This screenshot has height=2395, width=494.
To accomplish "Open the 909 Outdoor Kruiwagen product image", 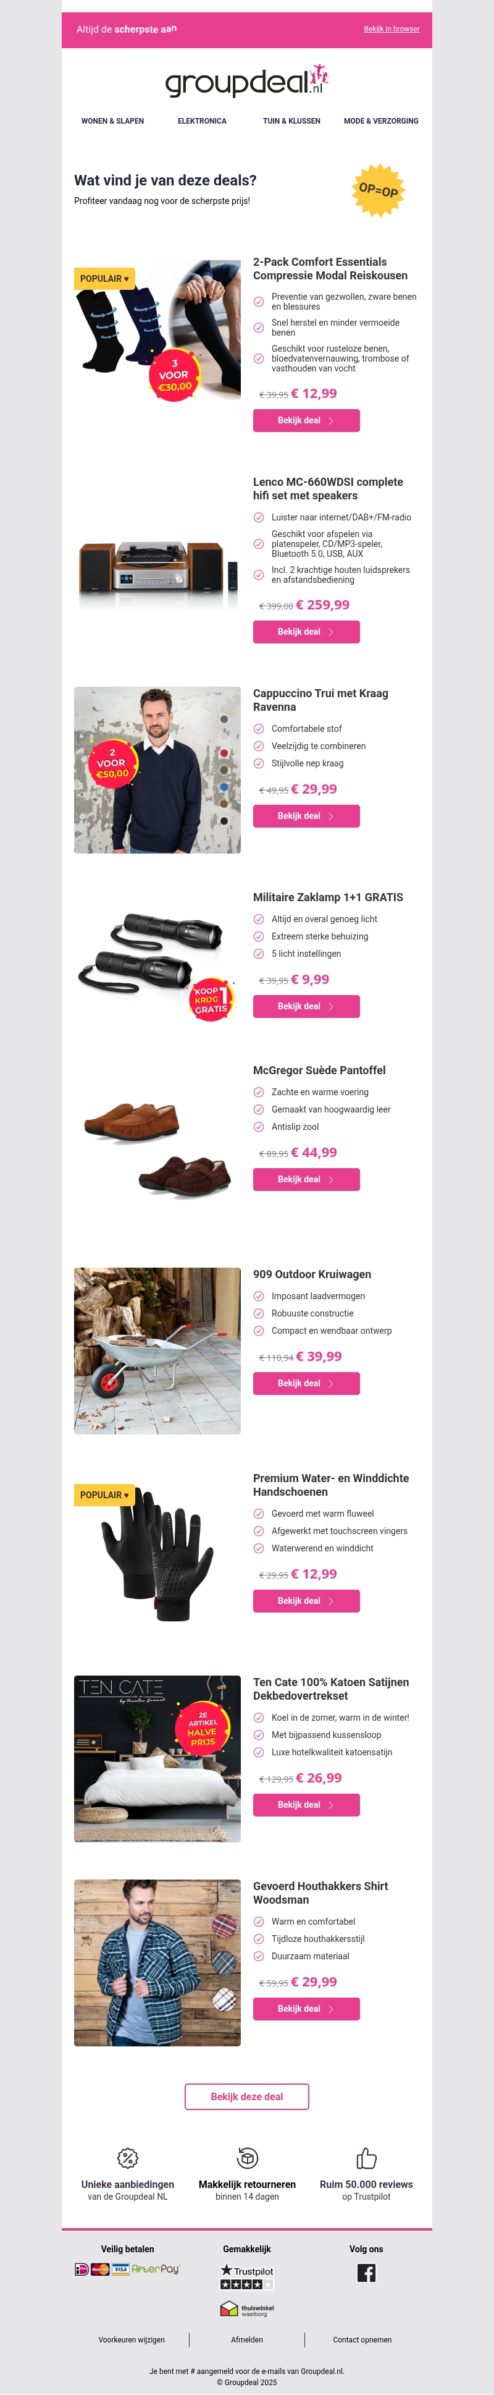I will point(157,1350).
